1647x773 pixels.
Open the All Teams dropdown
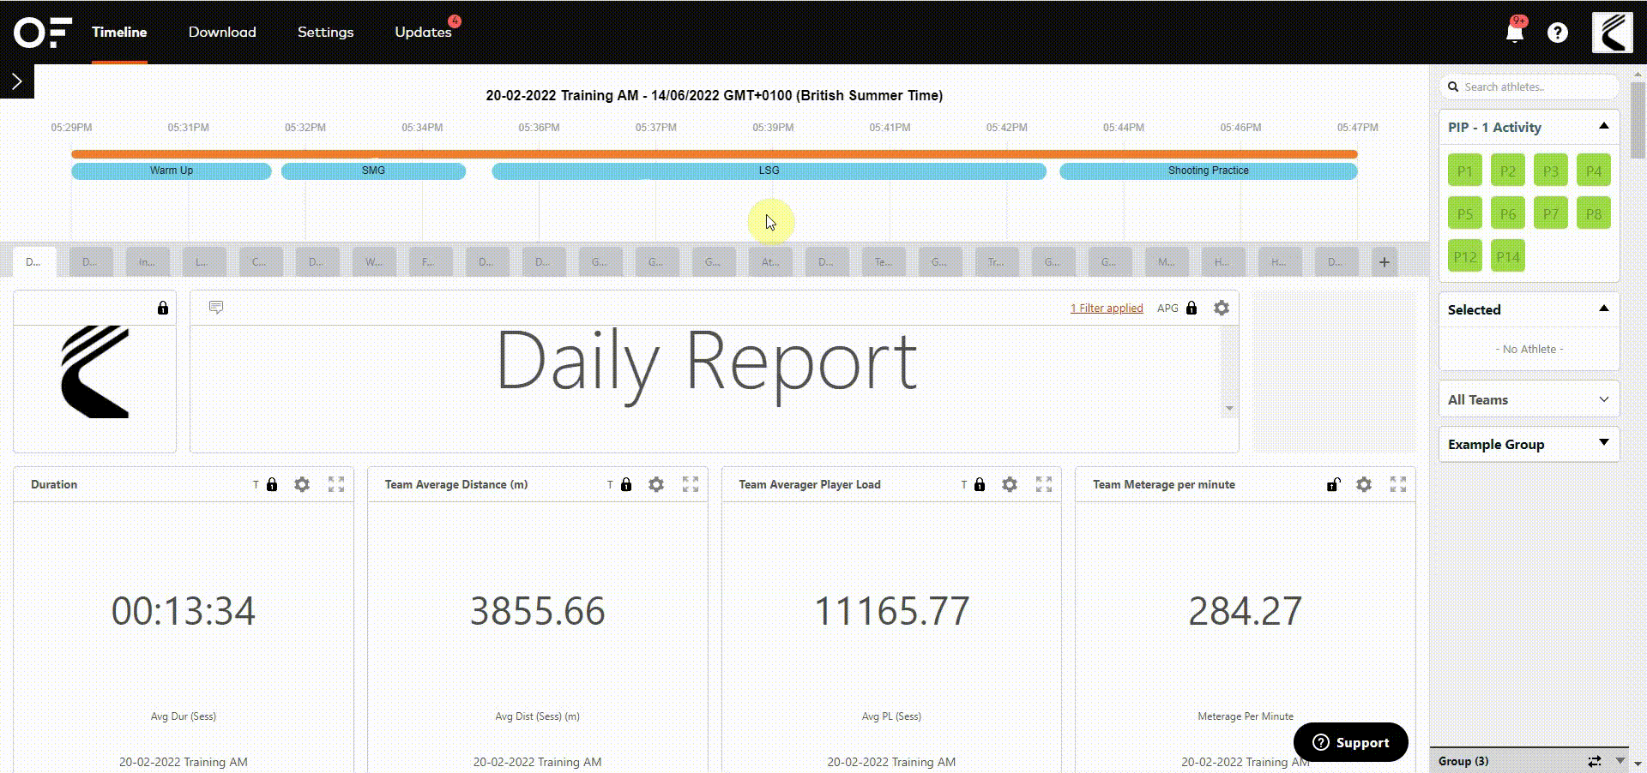(1529, 399)
